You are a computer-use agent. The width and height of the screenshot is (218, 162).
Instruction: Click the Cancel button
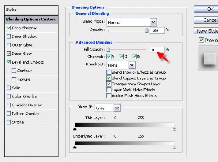click(x=206, y=20)
